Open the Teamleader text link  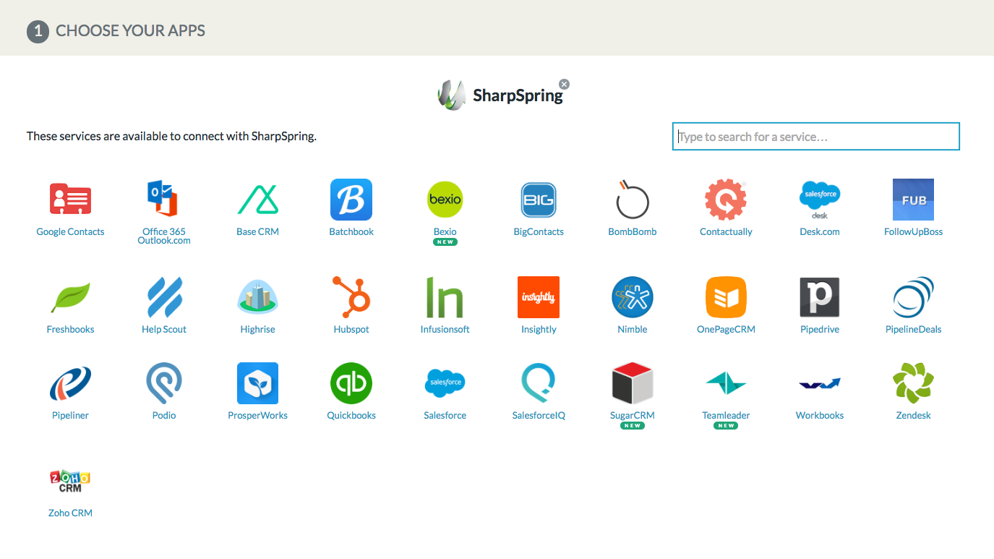[726, 416]
